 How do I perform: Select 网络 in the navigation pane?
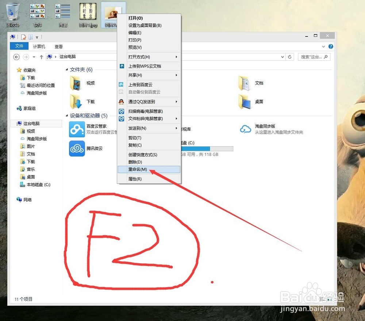pos(27,200)
